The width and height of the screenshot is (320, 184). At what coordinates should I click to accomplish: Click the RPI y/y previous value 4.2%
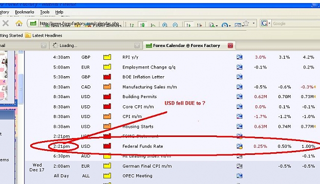pyautogui.click(x=308, y=57)
